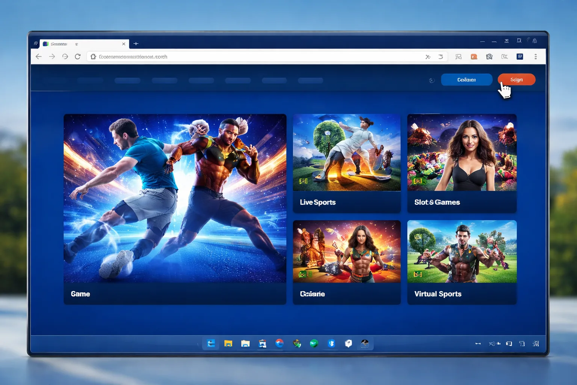Open the large Game card

click(175, 209)
